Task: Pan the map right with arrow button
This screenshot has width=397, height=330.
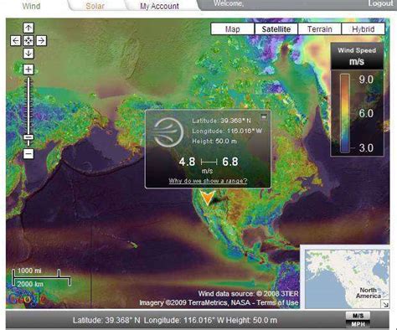Action: [x=41, y=41]
